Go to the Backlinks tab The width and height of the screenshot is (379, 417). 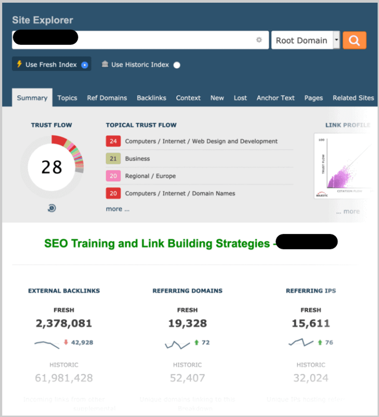click(x=152, y=98)
